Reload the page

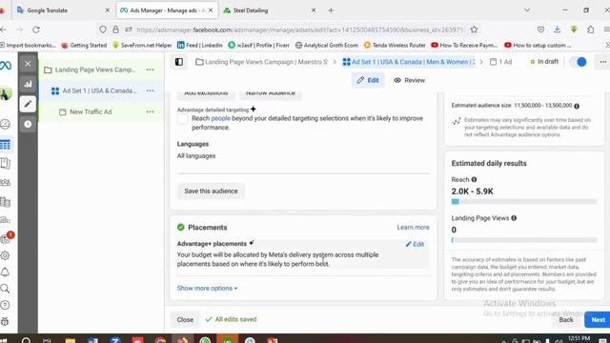coord(36,30)
